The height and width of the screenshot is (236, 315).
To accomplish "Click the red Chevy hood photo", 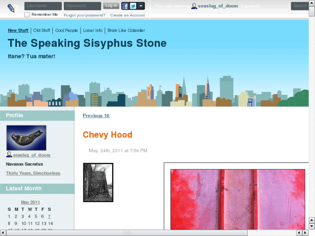I will coord(237,199).
